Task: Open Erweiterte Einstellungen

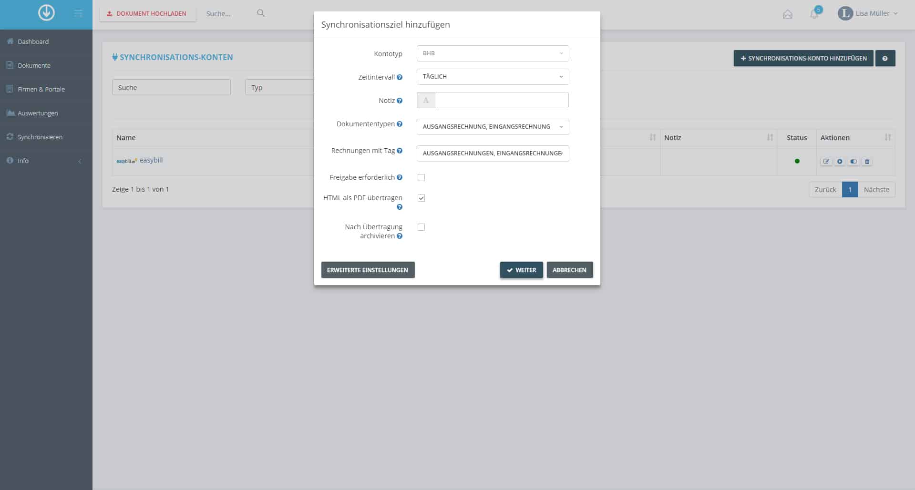Action: tap(368, 270)
